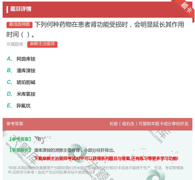The image size is (195, 180).
Task: Click the disclaimer text starting with *申明
Action: click(95, 170)
